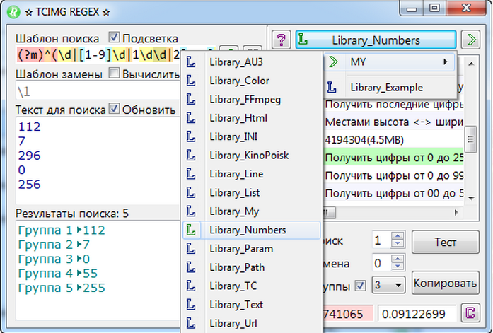Choose Library_AU3 from the menu
Viewport: 493px width, 333px height.
coord(252,62)
